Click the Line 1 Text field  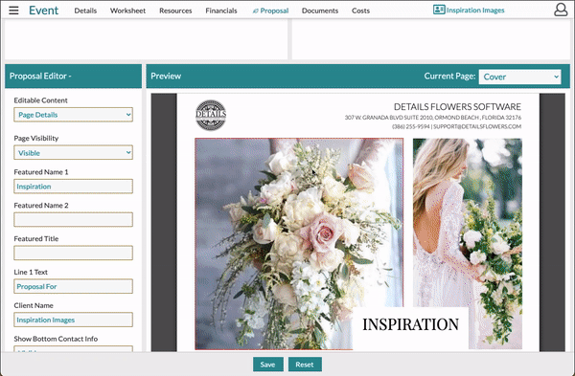(74, 286)
